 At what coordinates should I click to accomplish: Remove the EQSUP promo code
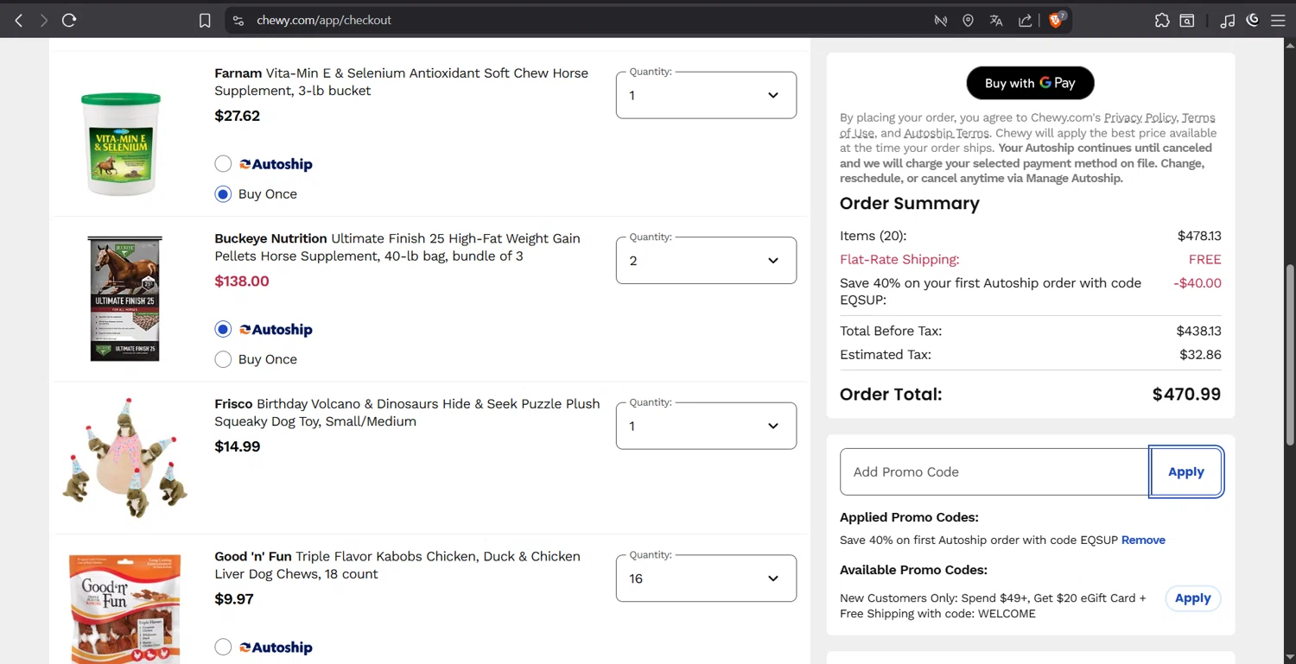1143,540
